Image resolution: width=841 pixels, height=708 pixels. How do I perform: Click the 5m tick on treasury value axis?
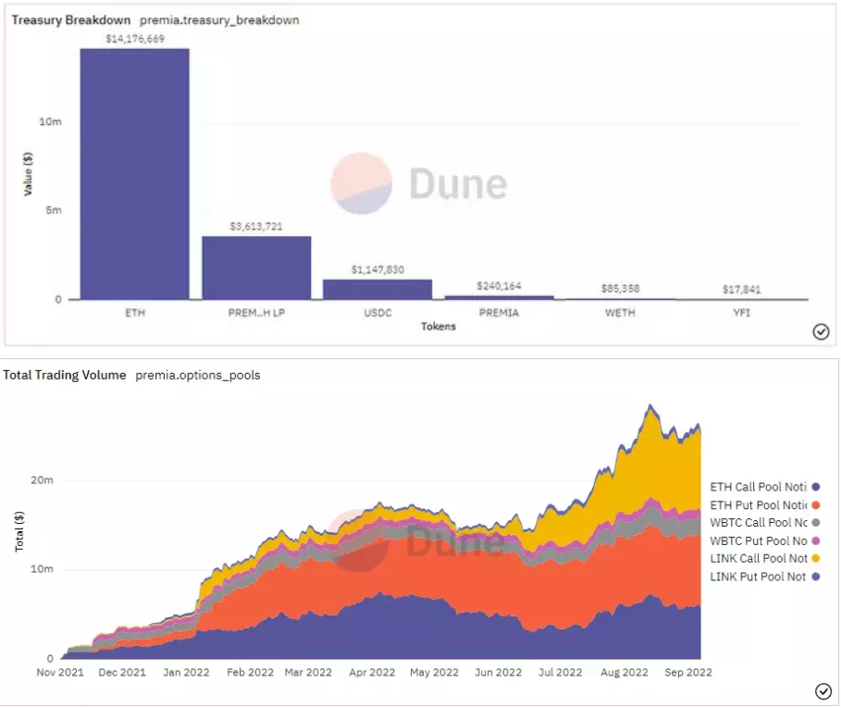point(54,210)
